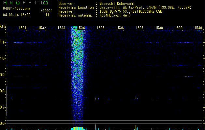The height and width of the screenshot is (130, 205).
Task: Click the 0.9 frequency axis label
Action: 3,75
